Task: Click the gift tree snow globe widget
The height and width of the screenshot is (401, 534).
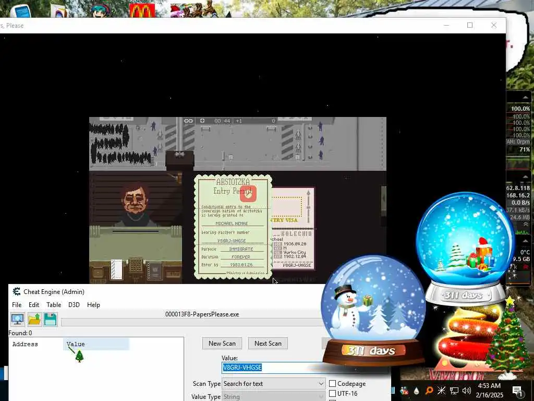Action: 465,247
